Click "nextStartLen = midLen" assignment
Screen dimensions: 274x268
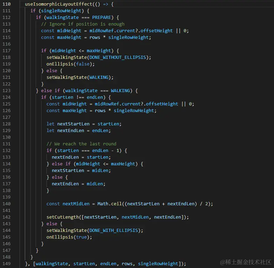point(80,170)
